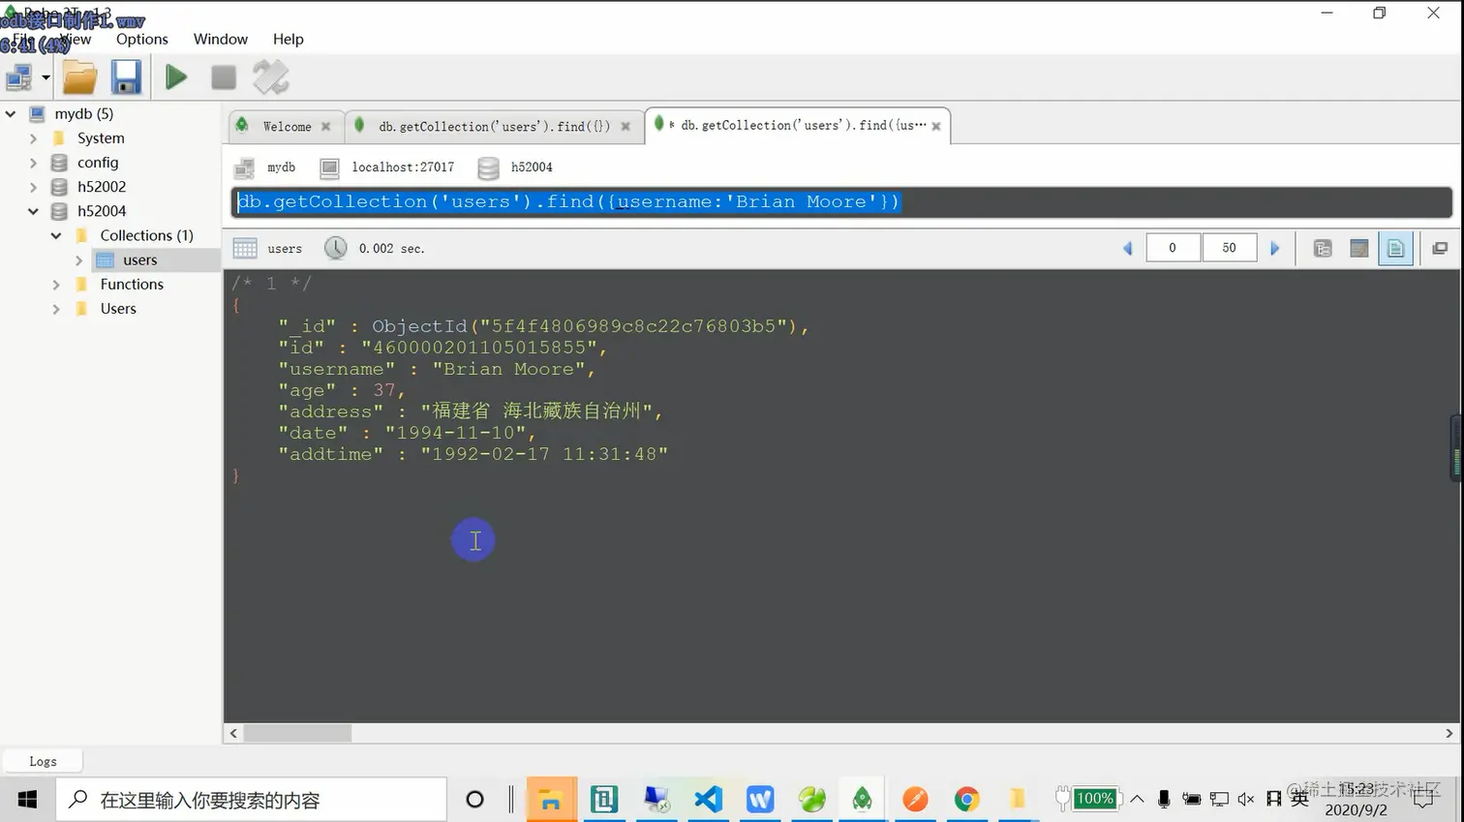This screenshot has height=822, width=1464.
Task: Click the detach output window icon
Action: tap(1440, 249)
